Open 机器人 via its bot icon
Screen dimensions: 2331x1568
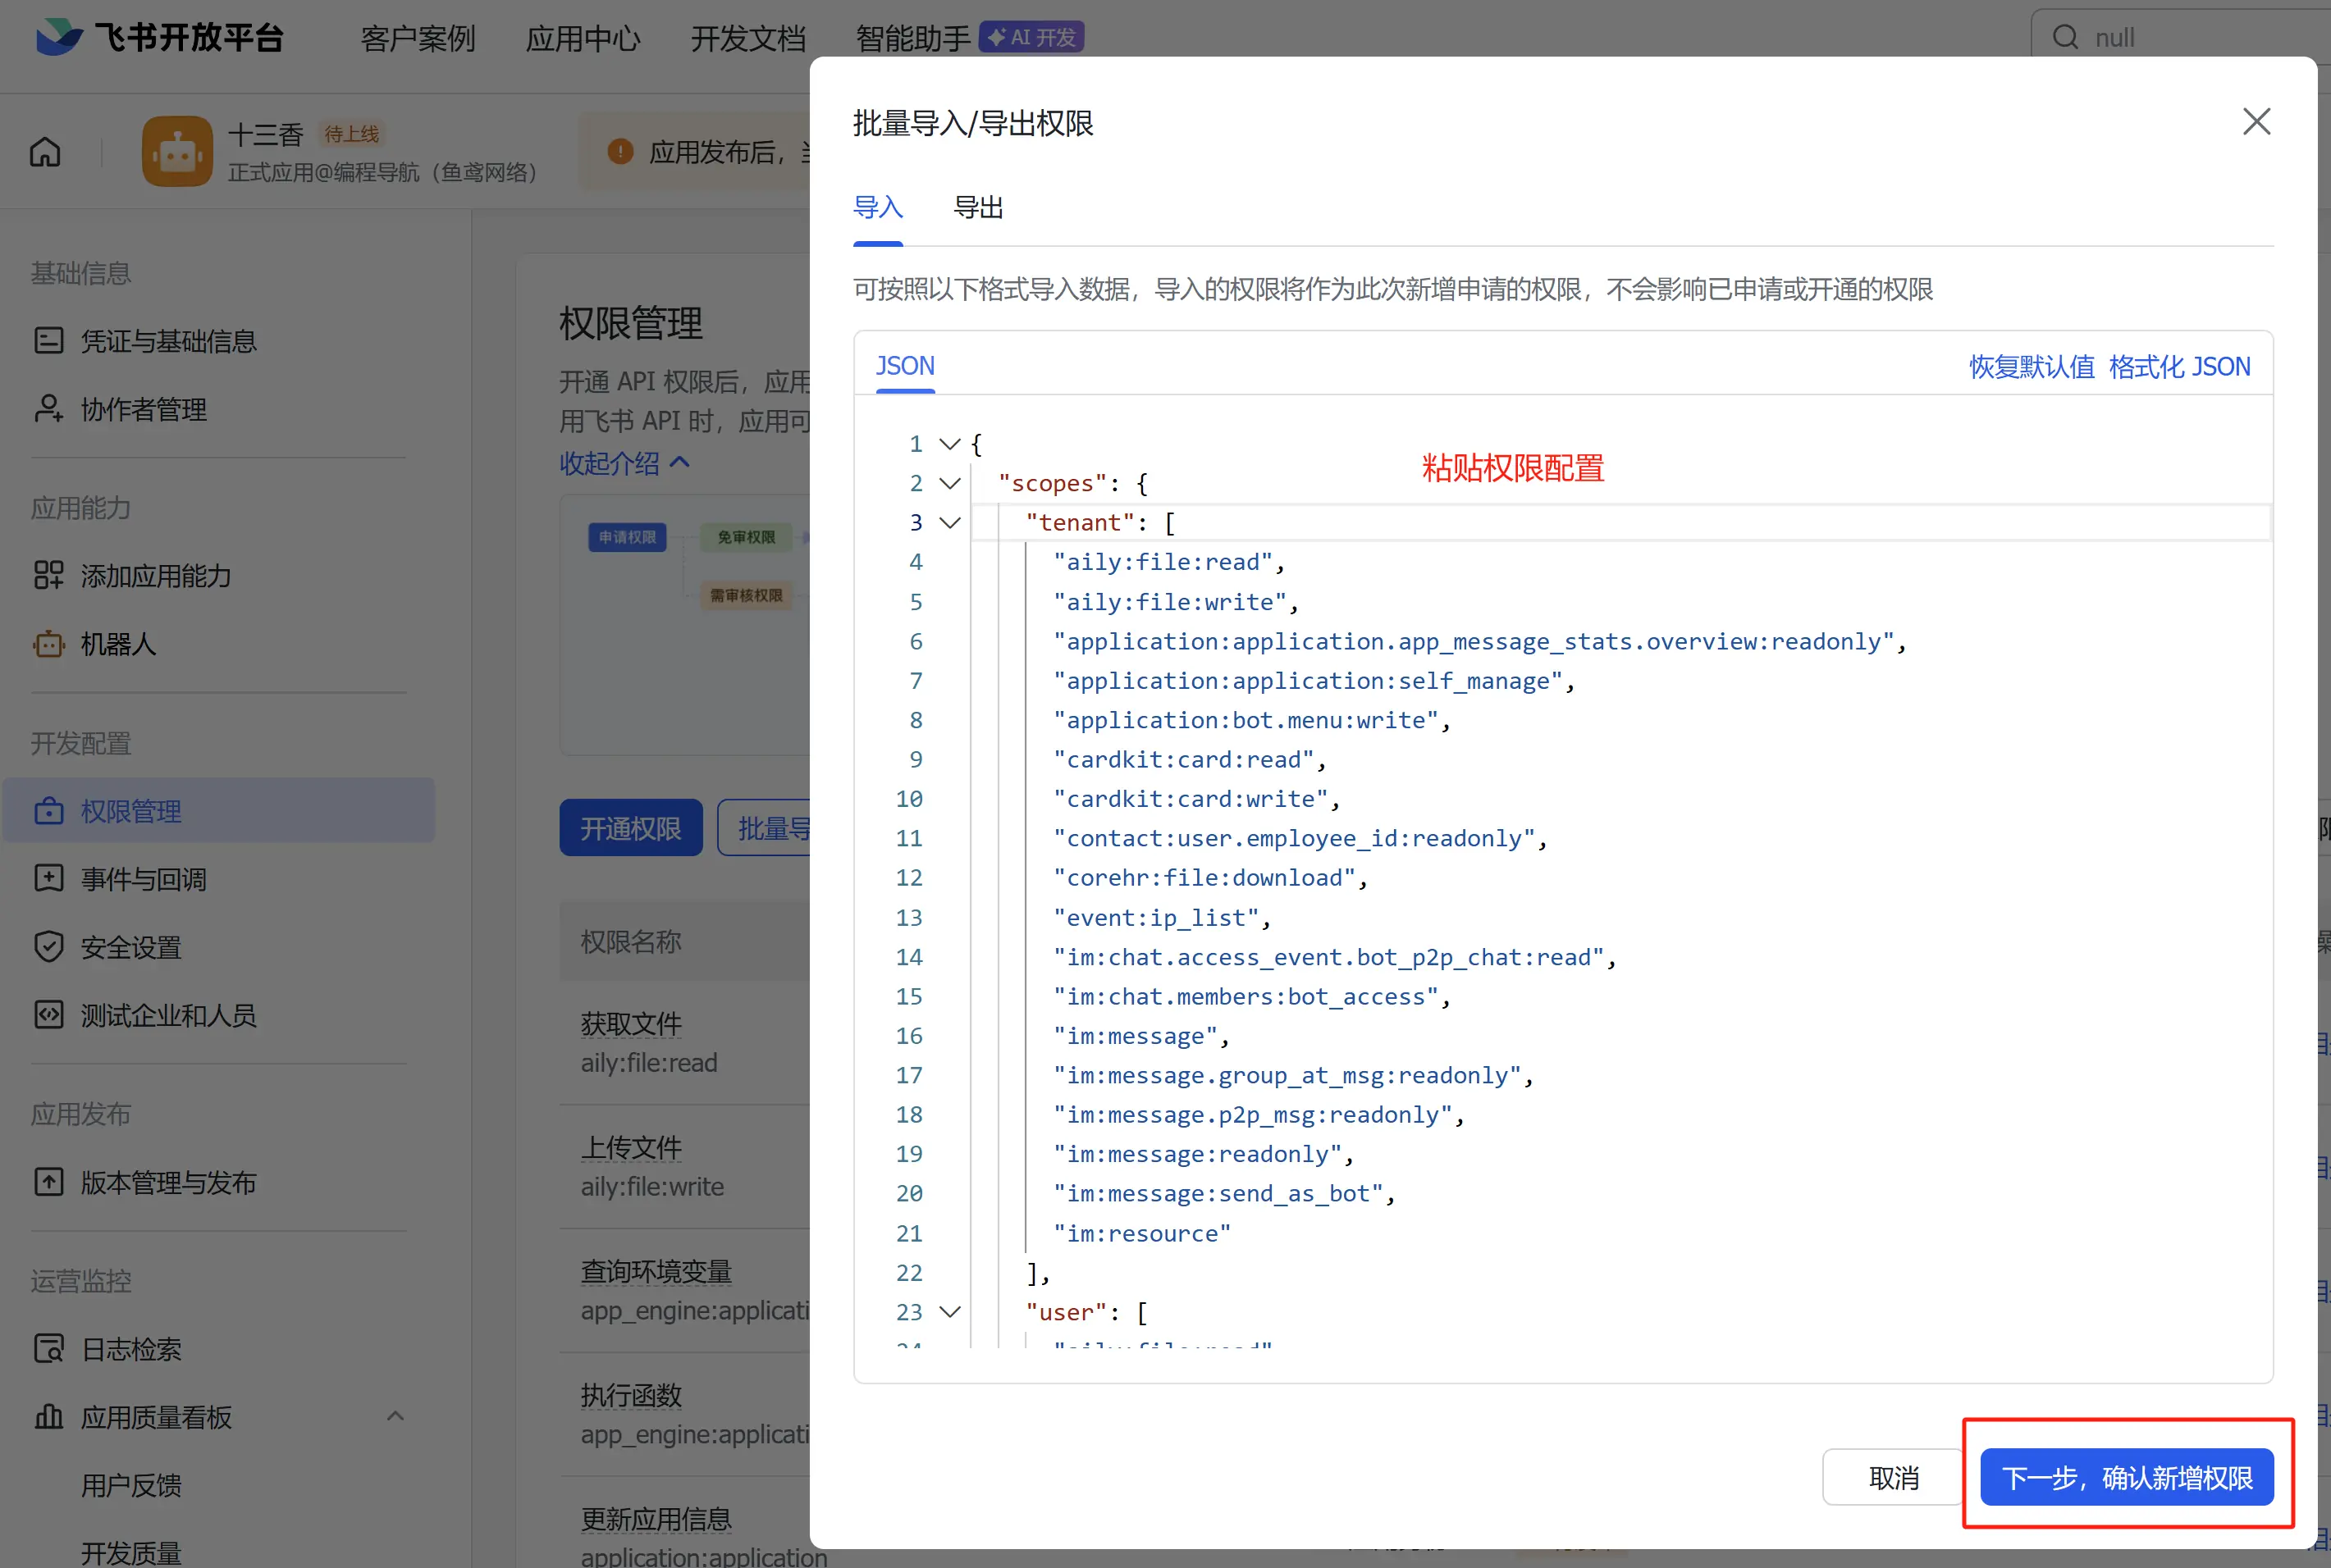[48, 643]
